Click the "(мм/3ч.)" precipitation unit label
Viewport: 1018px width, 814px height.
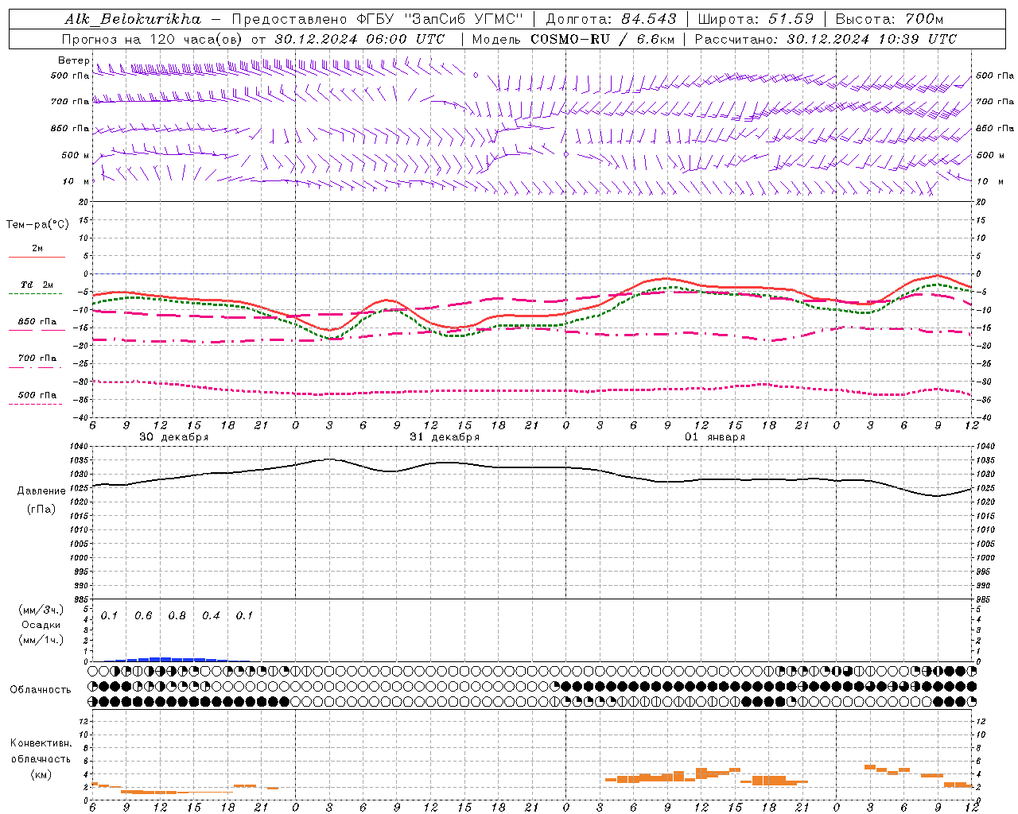point(41,610)
